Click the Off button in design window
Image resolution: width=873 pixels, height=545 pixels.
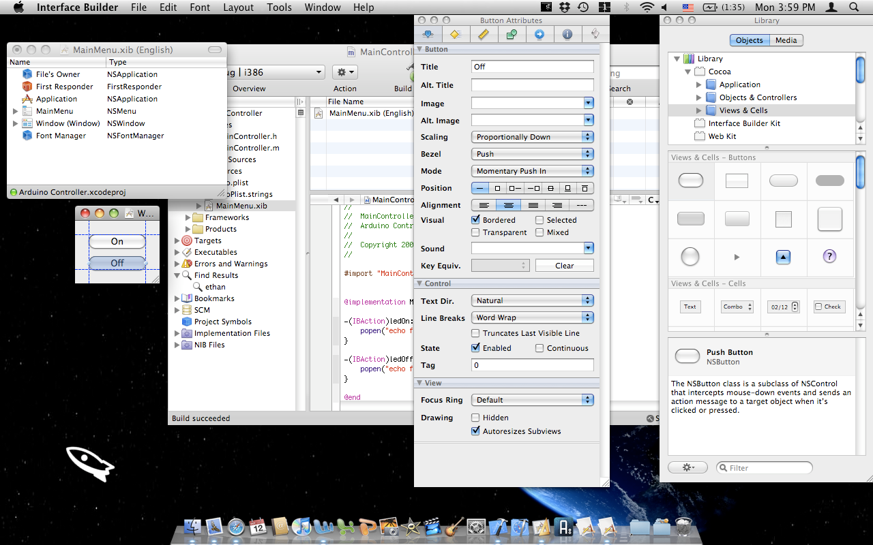coord(117,263)
